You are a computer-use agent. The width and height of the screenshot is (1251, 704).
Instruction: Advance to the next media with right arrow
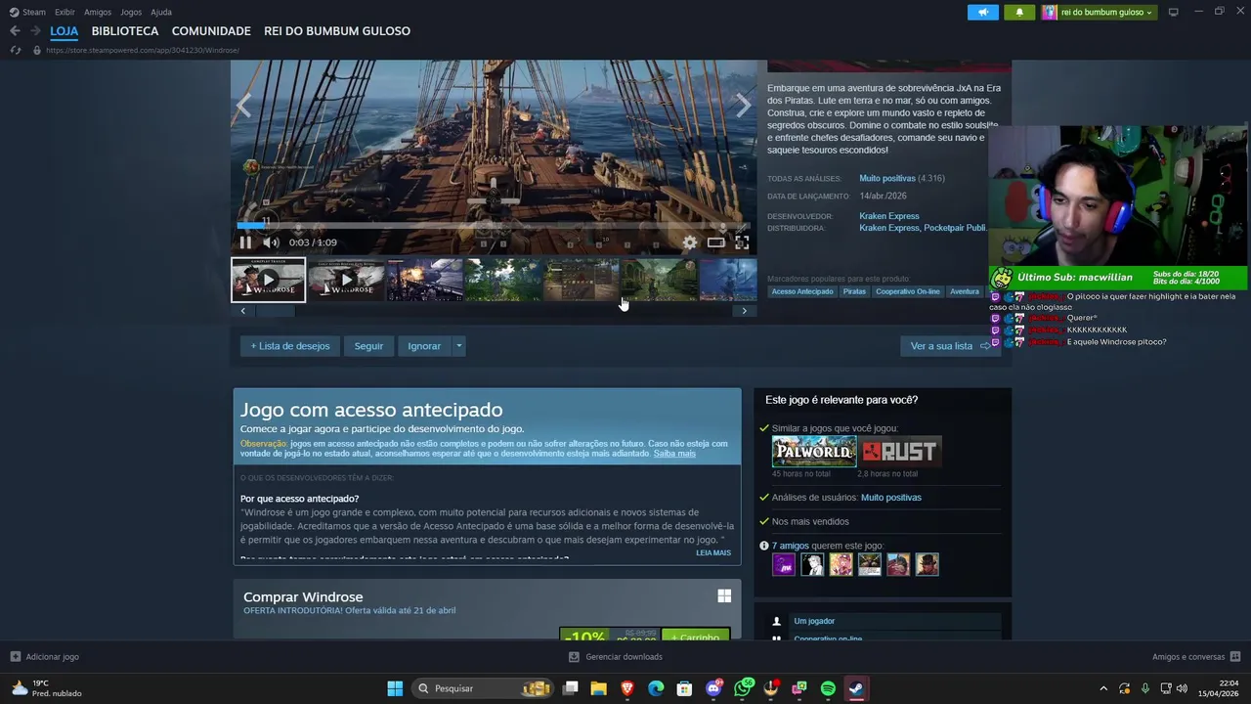point(744,106)
